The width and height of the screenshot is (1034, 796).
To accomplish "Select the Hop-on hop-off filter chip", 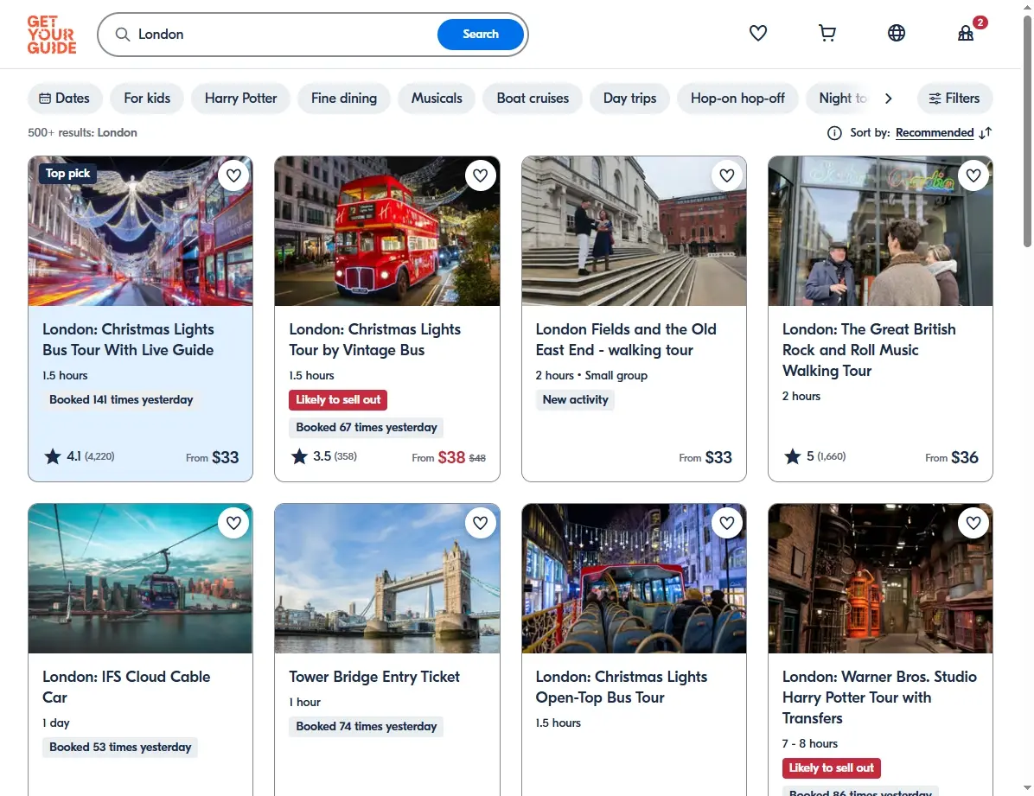I will [x=738, y=99].
